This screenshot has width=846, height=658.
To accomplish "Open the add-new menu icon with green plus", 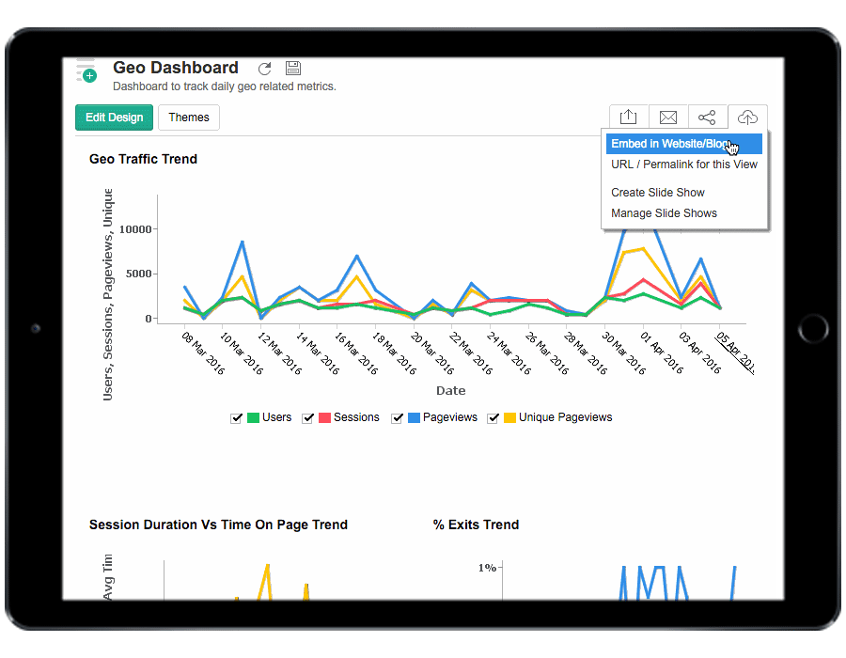I will click(86, 70).
